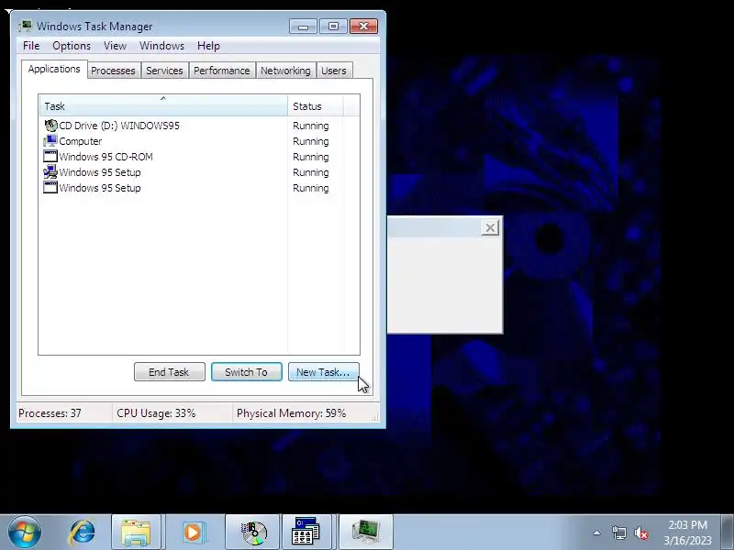Click the CD drive icon in task list
Screen dimensions: 734x550
pos(50,126)
